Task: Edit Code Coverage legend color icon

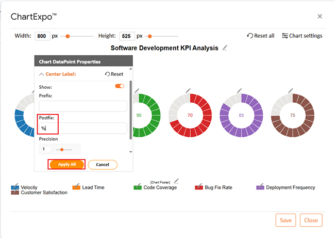Action: tap(138, 187)
